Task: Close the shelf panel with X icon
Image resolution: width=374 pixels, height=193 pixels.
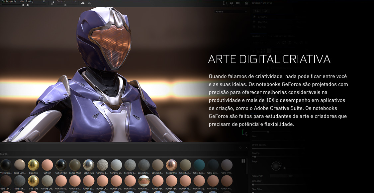Action: pos(246,147)
